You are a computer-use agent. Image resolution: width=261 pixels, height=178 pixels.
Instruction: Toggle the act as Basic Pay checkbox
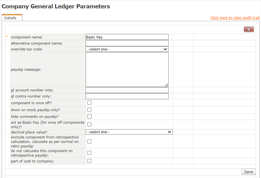pos(89,124)
